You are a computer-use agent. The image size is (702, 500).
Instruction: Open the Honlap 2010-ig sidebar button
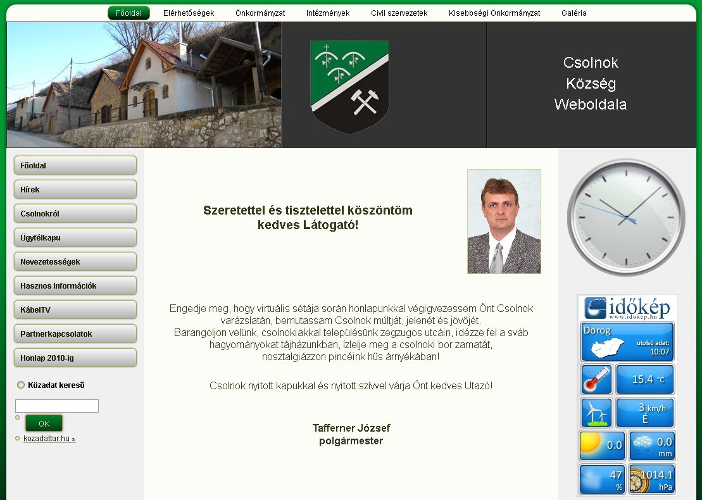pos(75,358)
